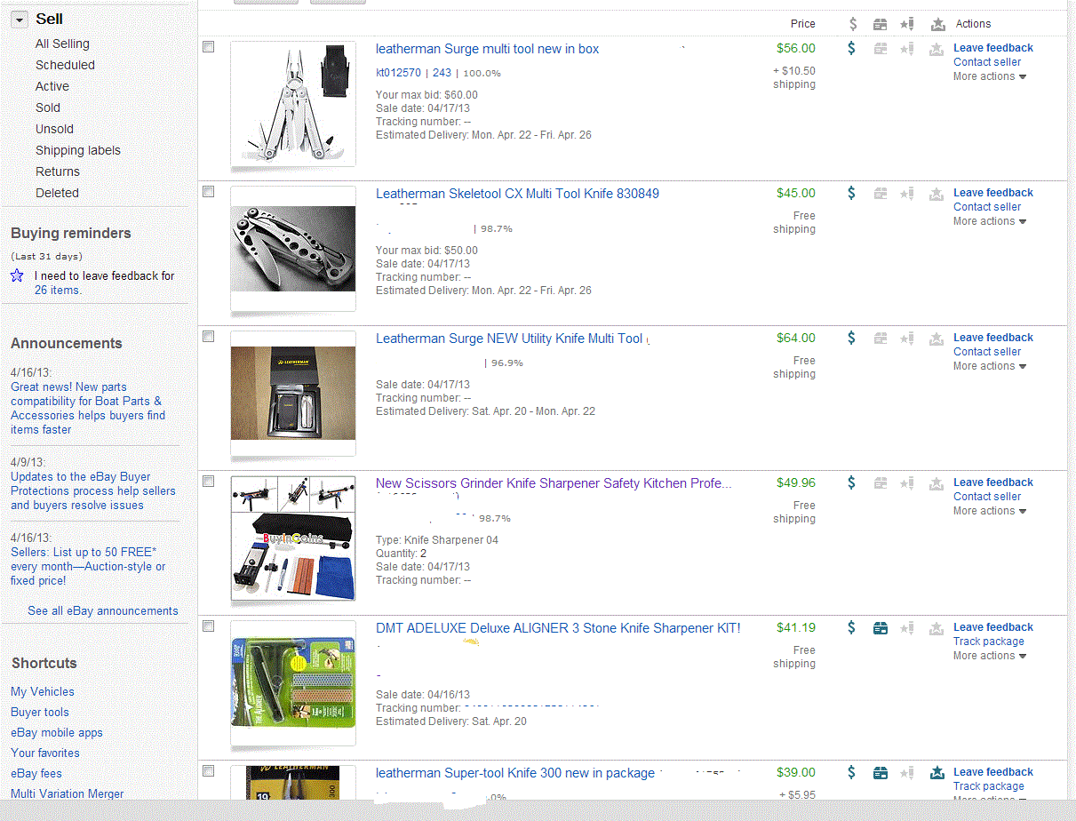This screenshot has width=1076, height=821.
Task: Open All Selling in the Sell menu
Action: pyautogui.click(x=62, y=44)
